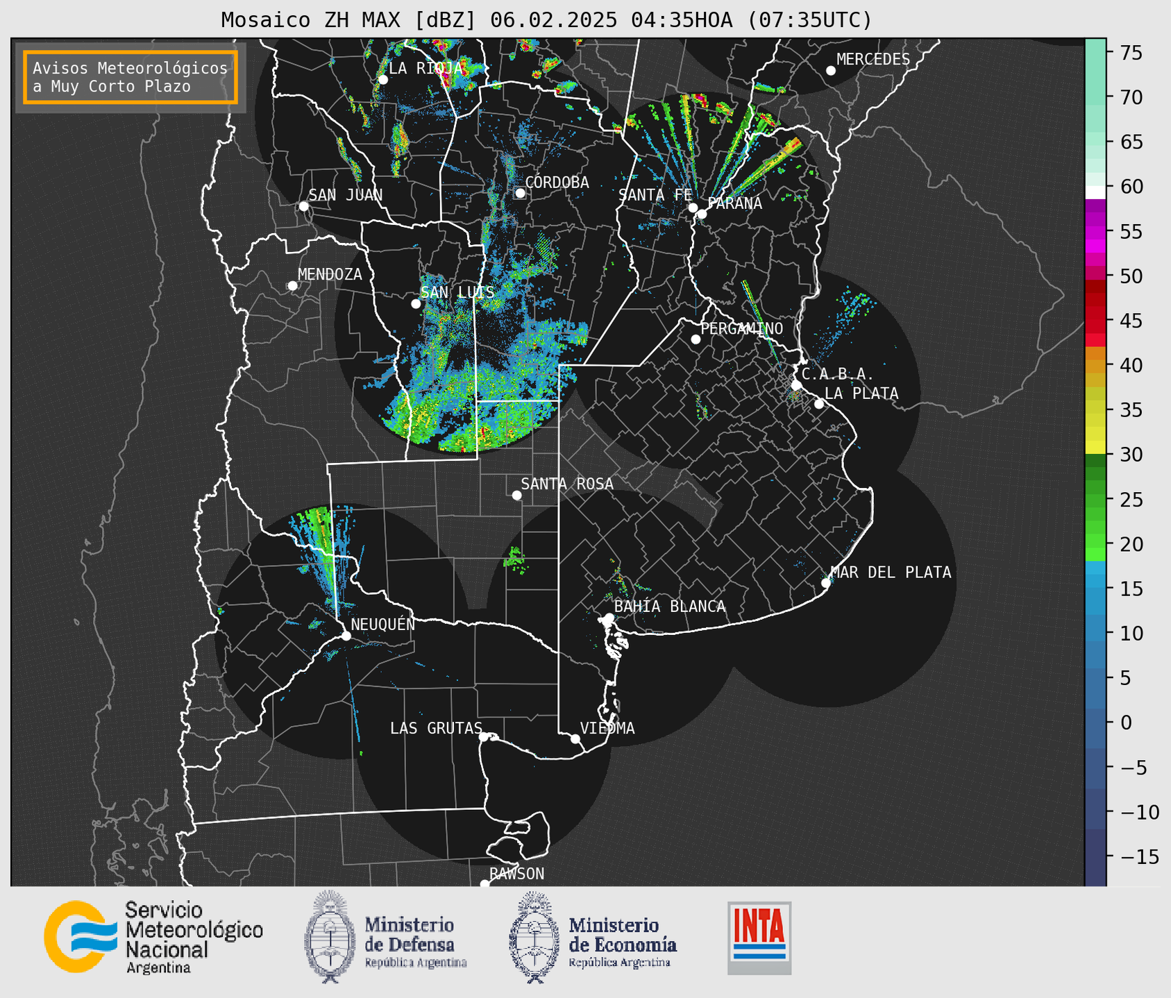Select the Mar del Plata marker dot

826,582
